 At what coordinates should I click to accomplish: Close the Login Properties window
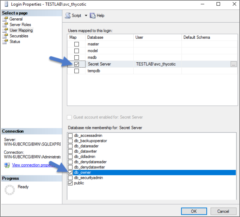coord(234,4)
